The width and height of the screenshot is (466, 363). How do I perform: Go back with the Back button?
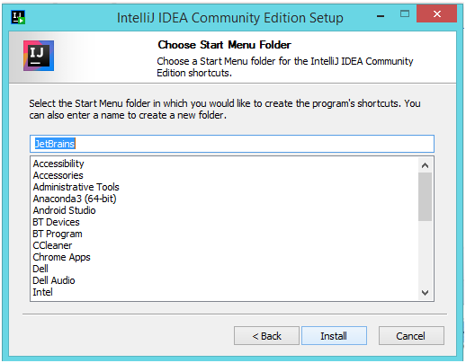[266, 336]
